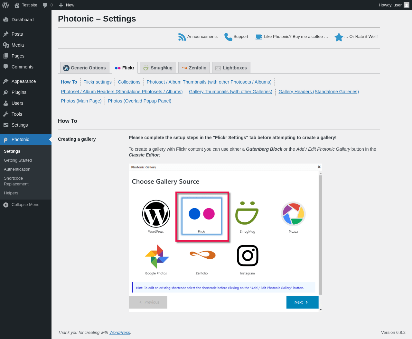Image resolution: width=412 pixels, height=339 pixels.
Task: Click the New content button
Action: tap(66, 5)
